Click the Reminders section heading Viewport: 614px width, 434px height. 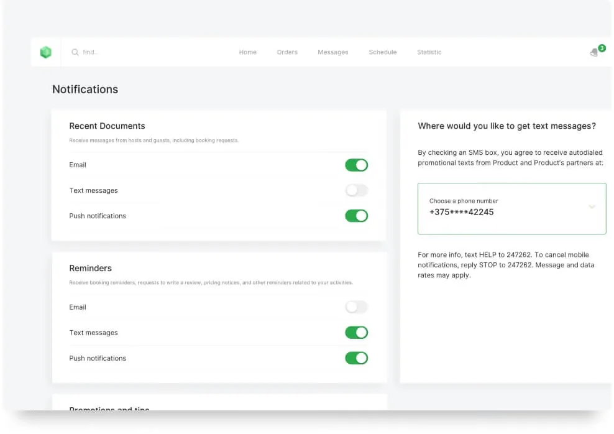[x=91, y=269]
